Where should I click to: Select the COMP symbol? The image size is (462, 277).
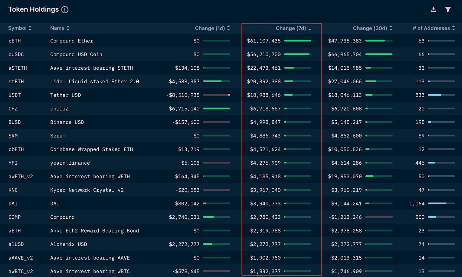click(15, 217)
